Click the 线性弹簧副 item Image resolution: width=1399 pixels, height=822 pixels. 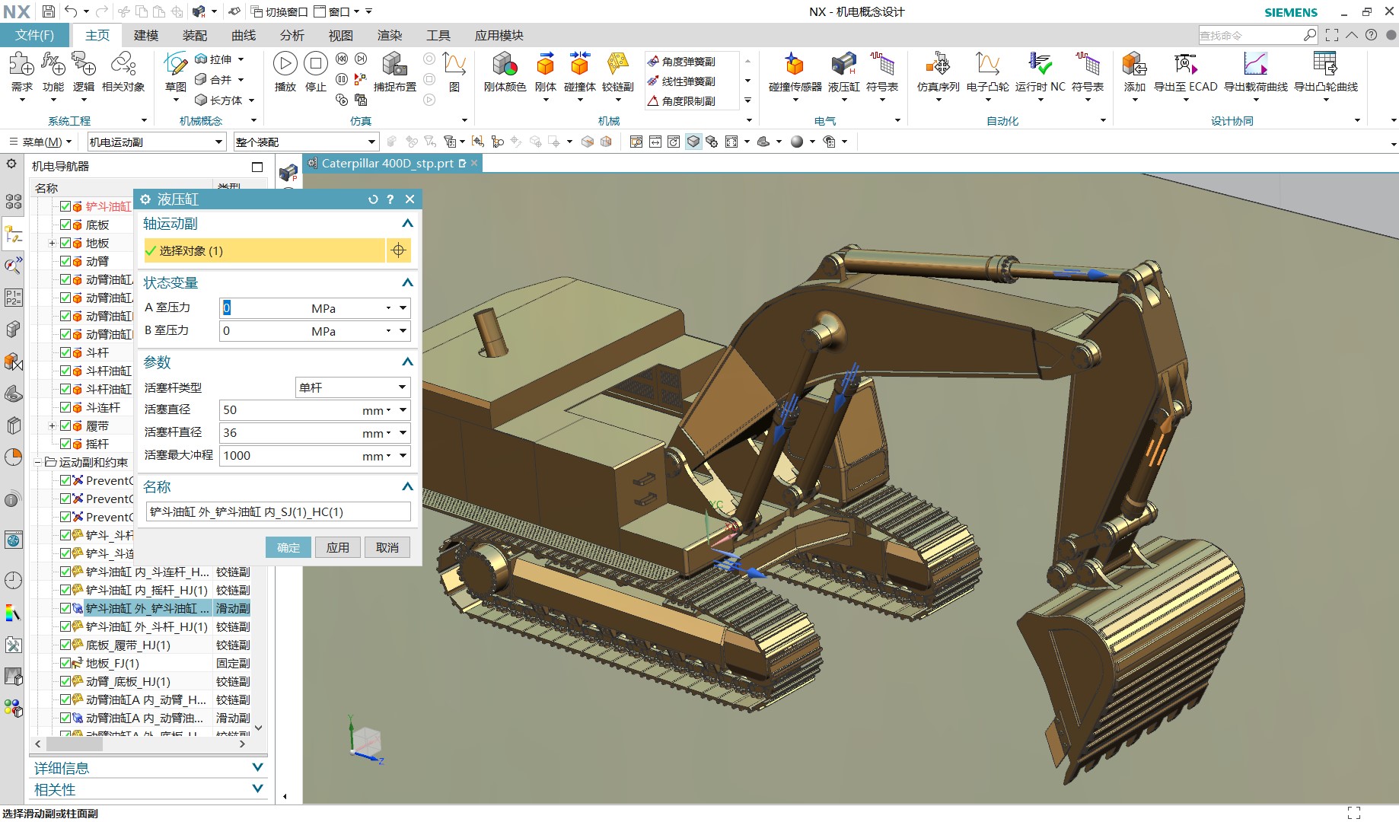[682, 81]
